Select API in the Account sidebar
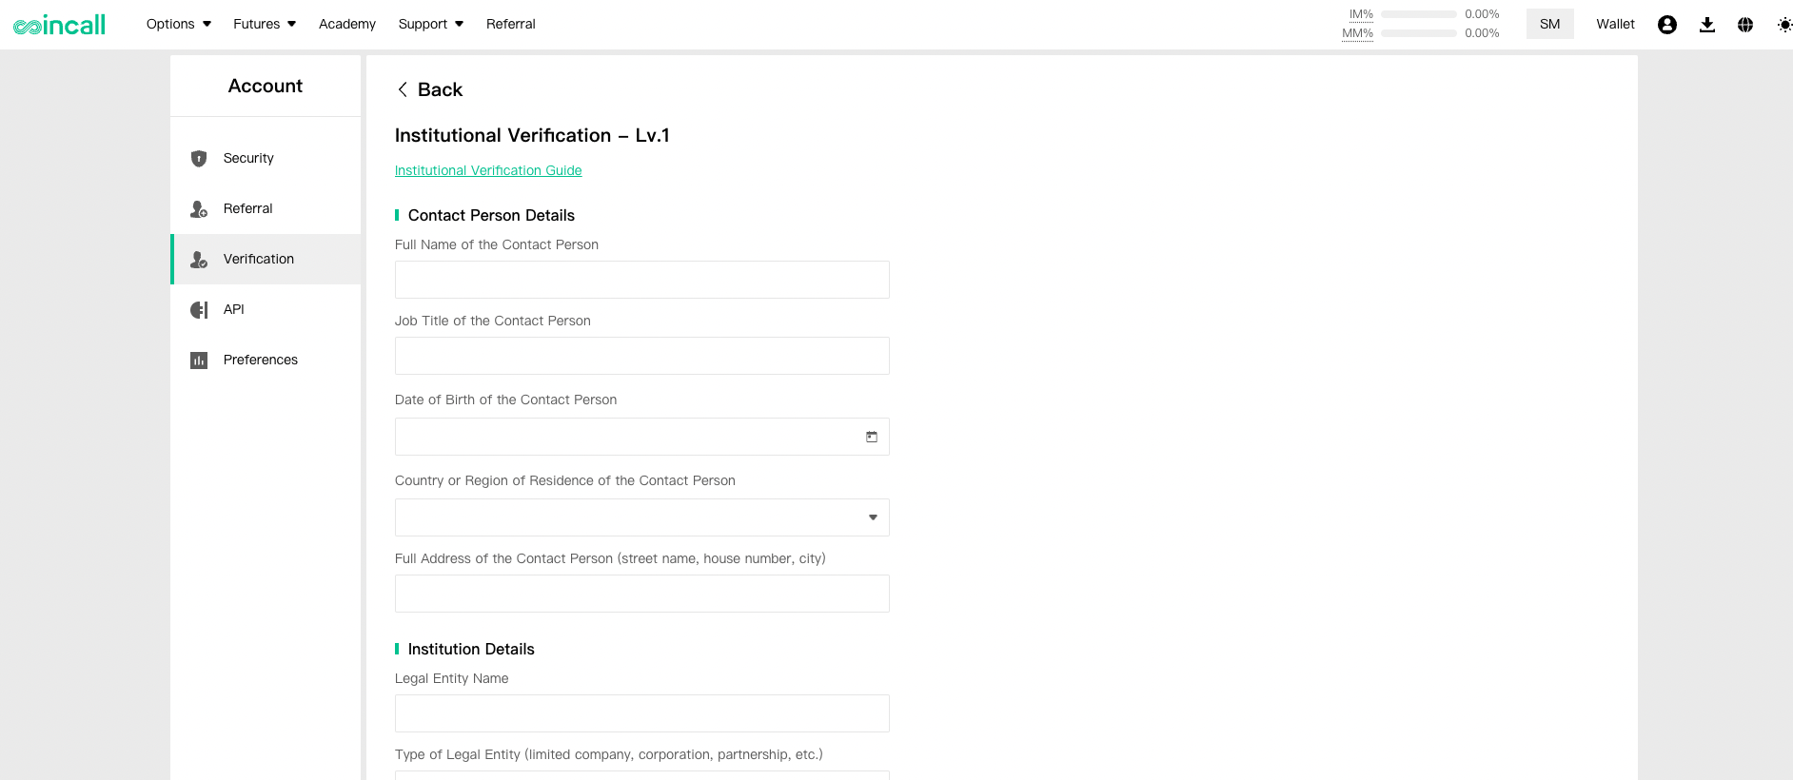Image resolution: width=1793 pixels, height=780 pixels. coord(266,310)
